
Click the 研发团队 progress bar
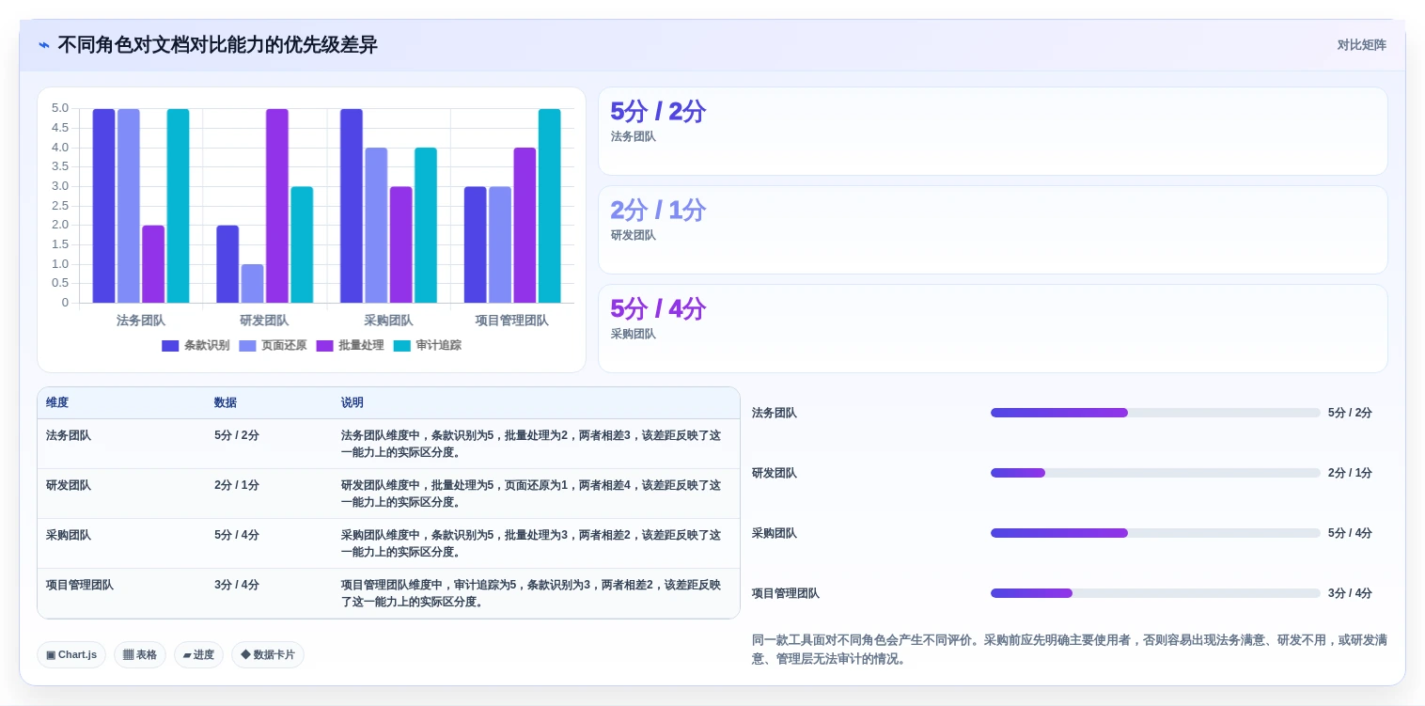pos(1155,473)
